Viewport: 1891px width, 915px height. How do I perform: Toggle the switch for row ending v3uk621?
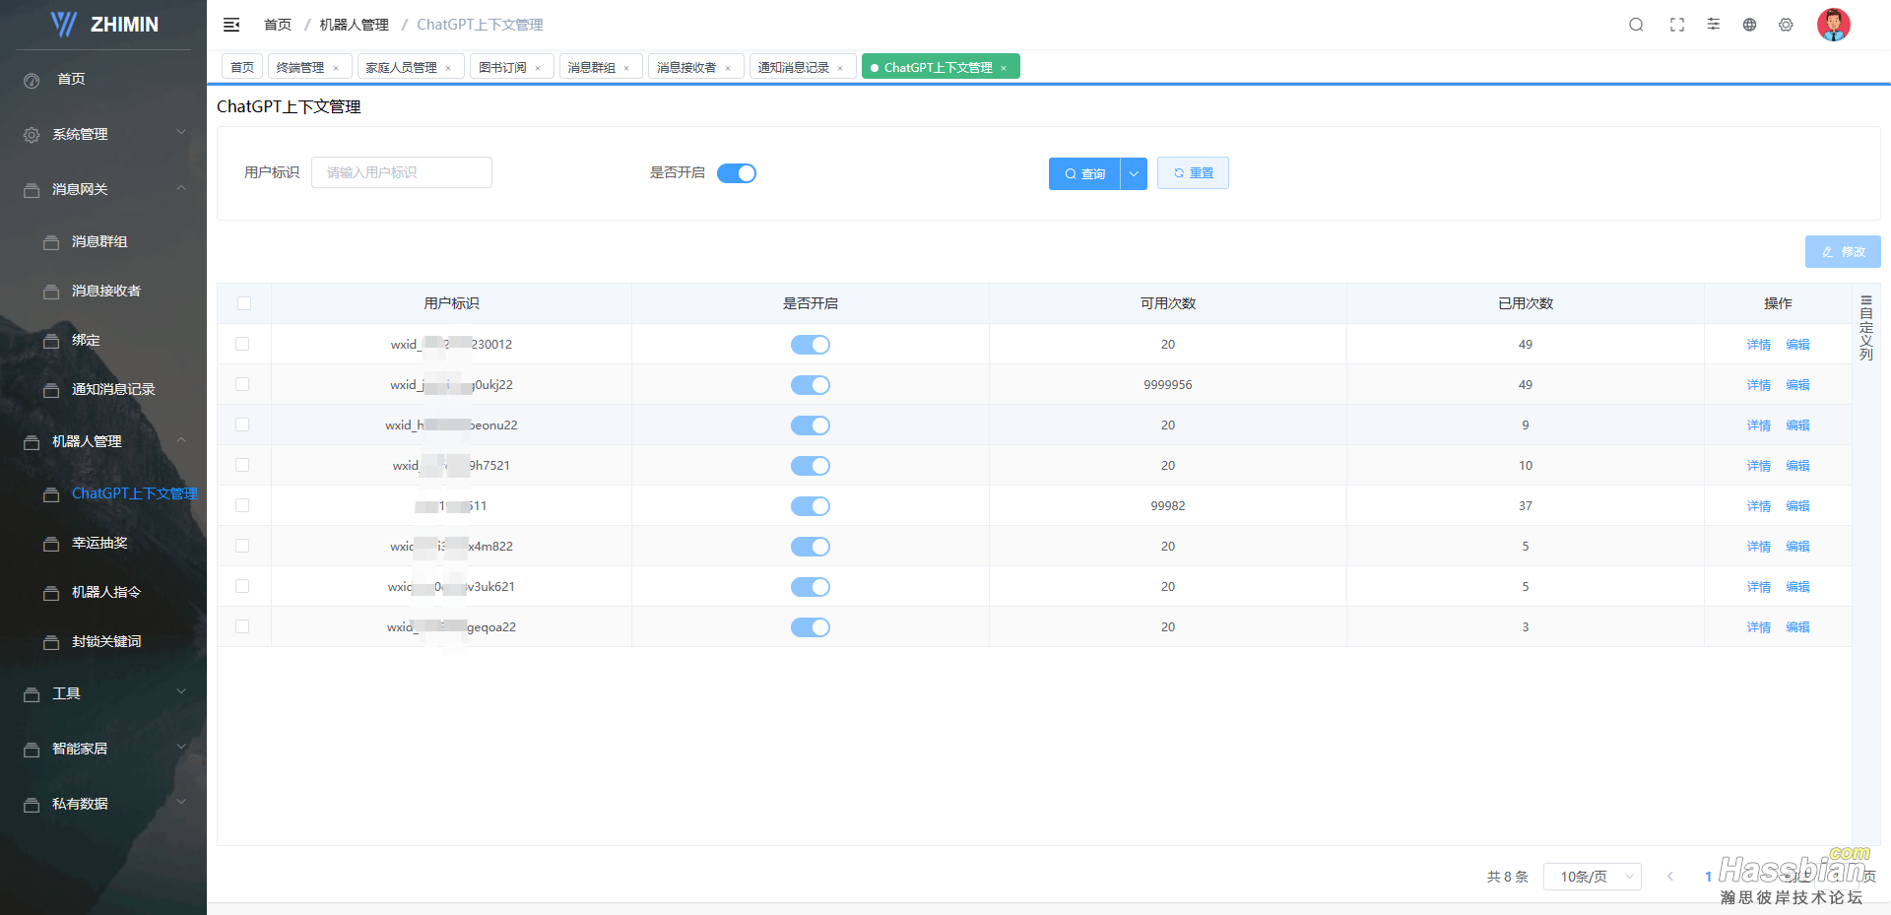pos(811,587)
